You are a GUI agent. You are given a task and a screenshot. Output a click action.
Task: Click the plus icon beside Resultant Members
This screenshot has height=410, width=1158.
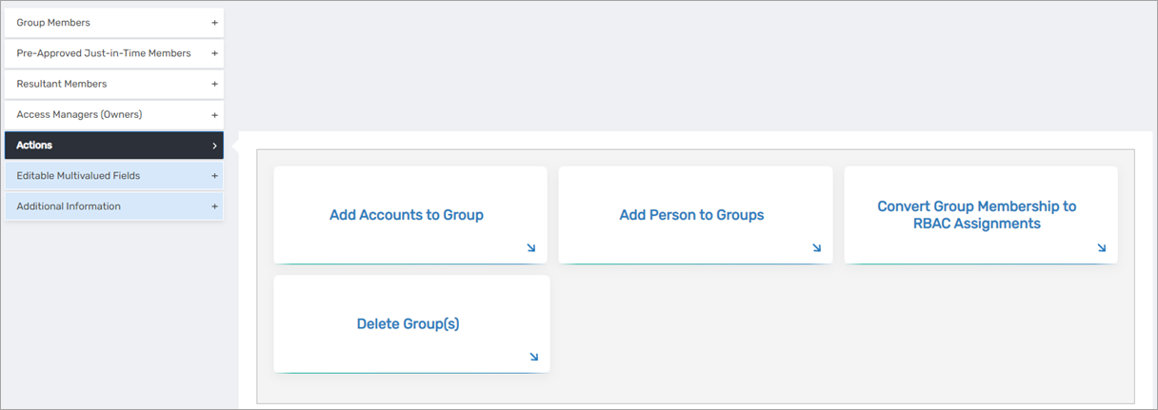pos(214,84)
